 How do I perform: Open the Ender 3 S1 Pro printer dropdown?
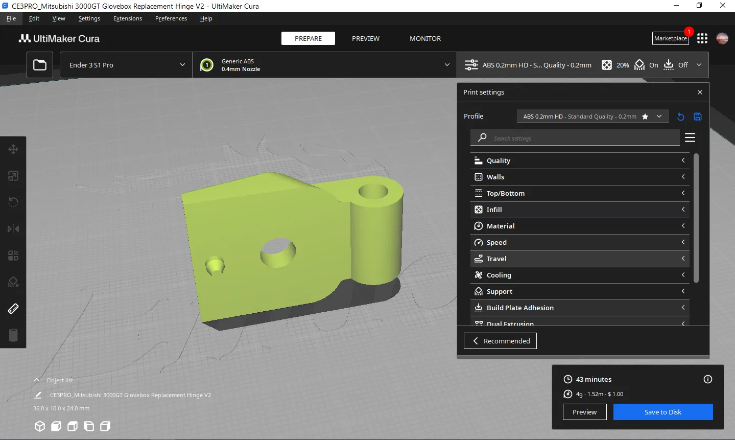[126, 65]
